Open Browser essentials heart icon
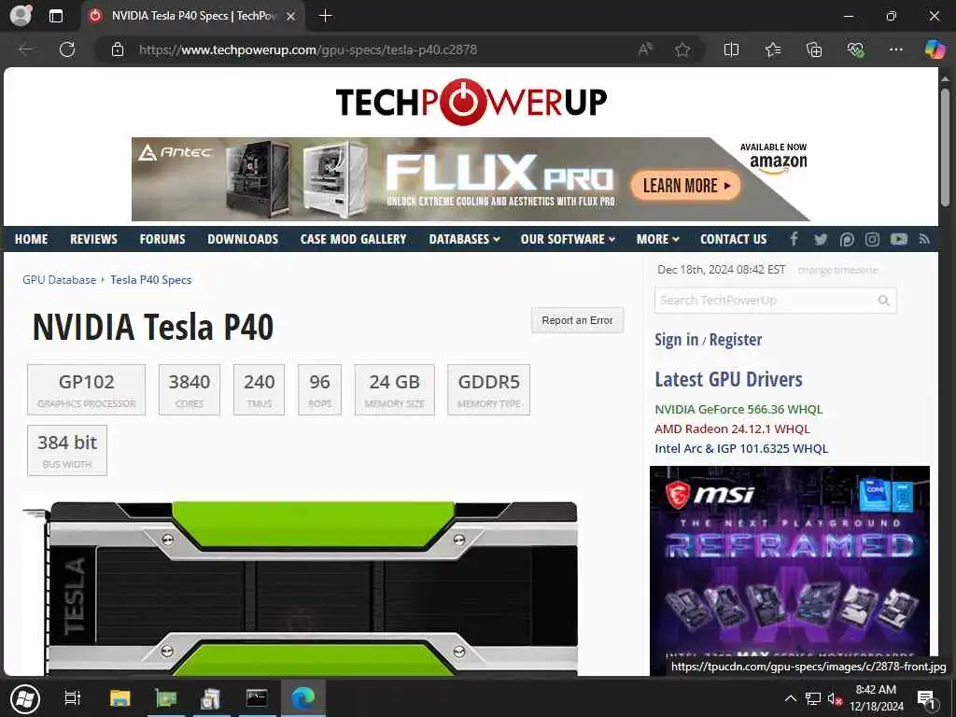 pyautogui.click(x=855, y=49)
